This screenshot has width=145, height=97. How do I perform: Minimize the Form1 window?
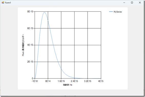click(x=124, y=3)
